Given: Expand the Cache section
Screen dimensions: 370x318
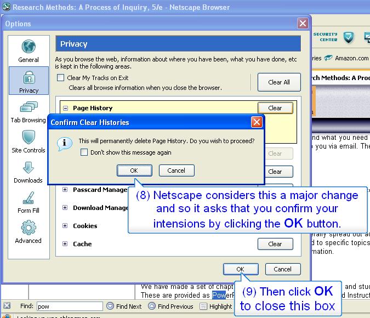Looking at the screenshot, I should (65, 243).
